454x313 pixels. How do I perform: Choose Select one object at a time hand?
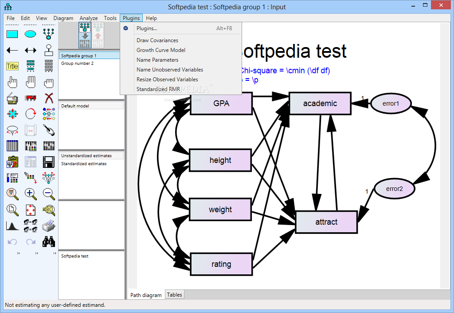12,82
